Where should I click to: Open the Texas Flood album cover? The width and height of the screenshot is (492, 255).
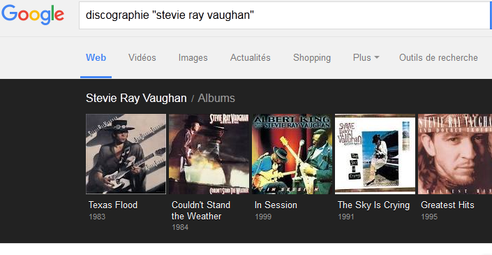coord(126,154)
